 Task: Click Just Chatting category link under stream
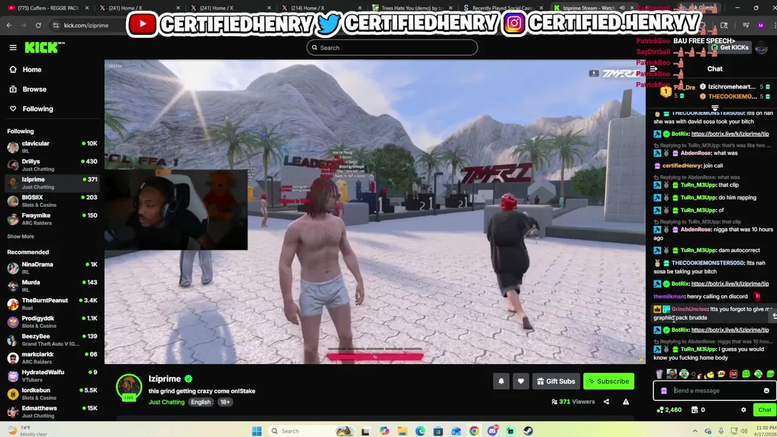[166, 402]
